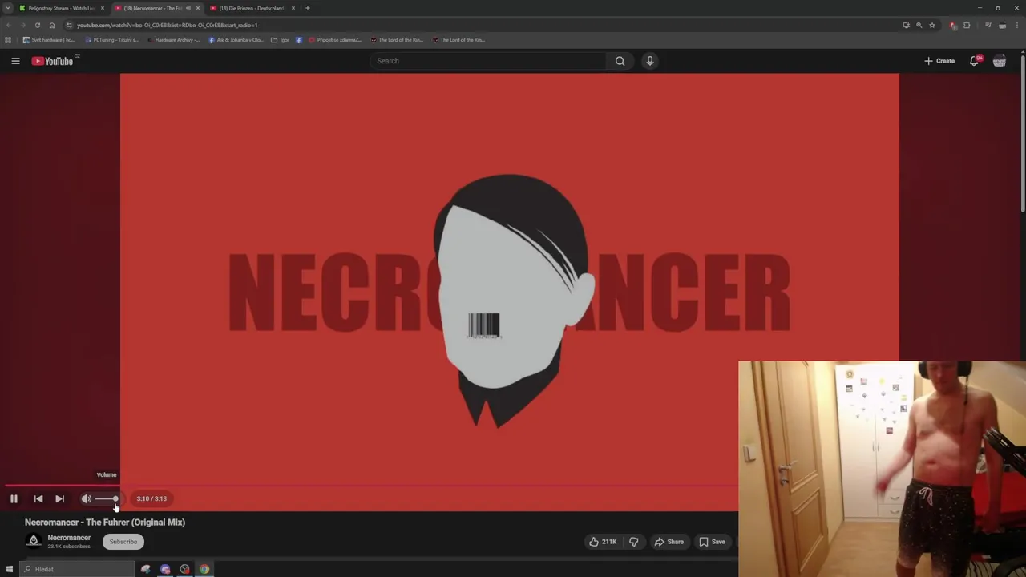Image resolution: width=1026 pixels, height=577 pixels.
Task: Open the red extension icon
Action: pos(952,25)
